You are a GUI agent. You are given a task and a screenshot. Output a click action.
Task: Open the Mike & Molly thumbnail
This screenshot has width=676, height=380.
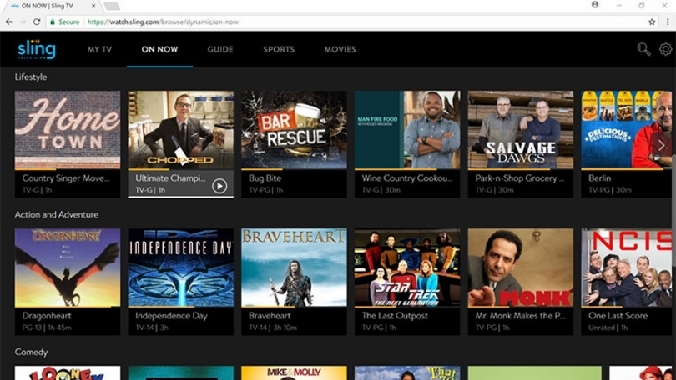[x=294, y=373]
